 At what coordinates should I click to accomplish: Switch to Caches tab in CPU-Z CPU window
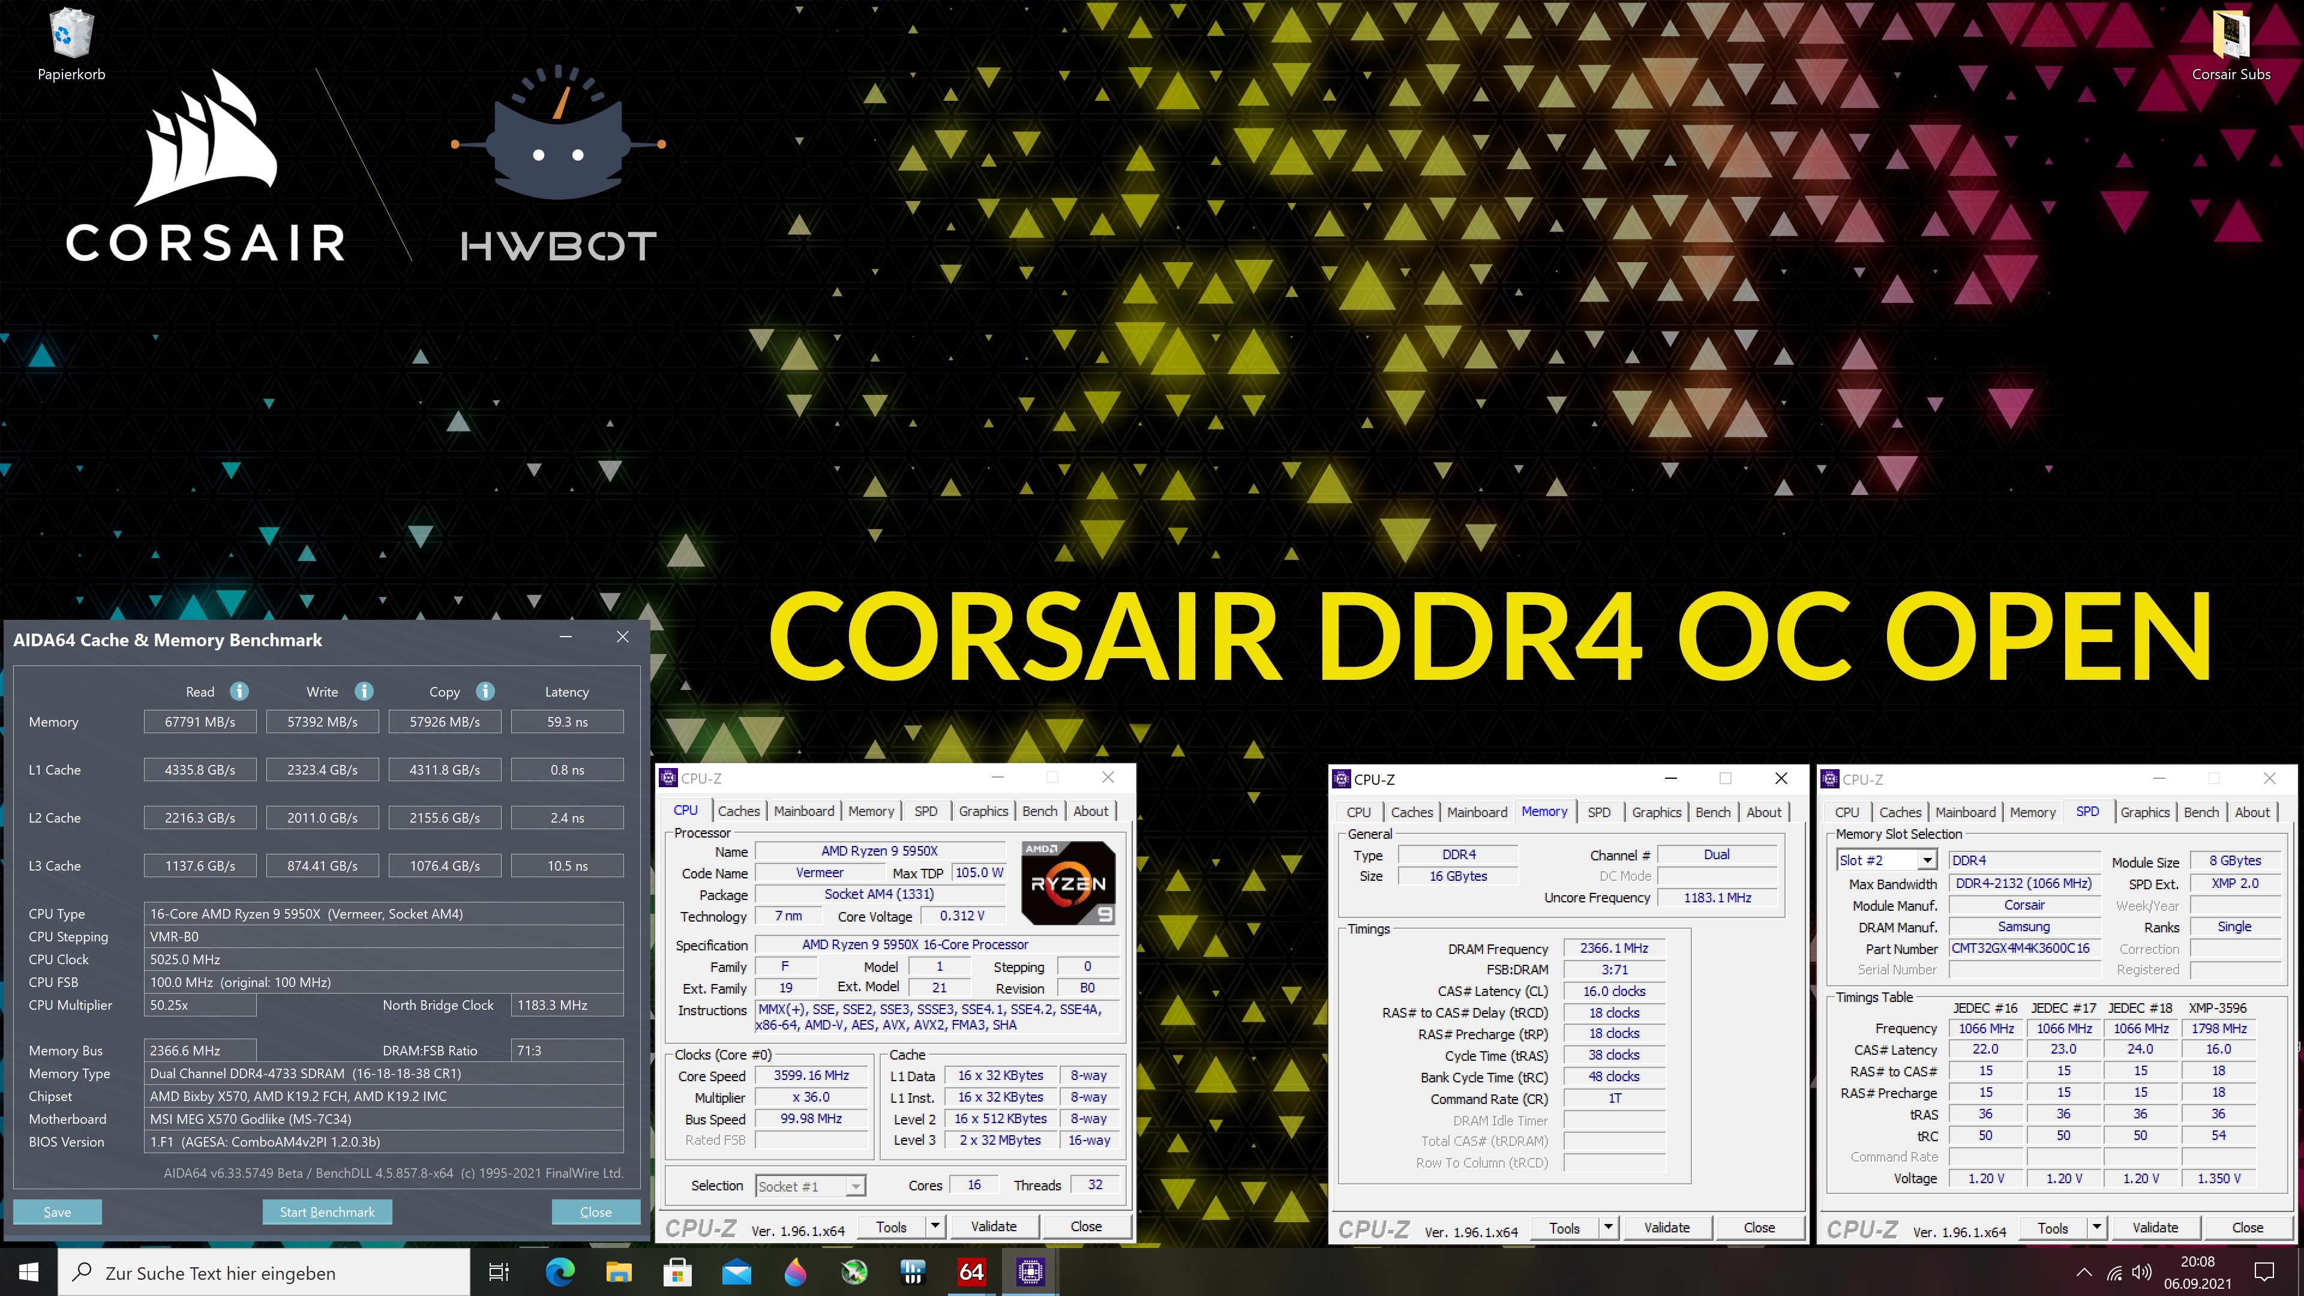pos(739,811)
